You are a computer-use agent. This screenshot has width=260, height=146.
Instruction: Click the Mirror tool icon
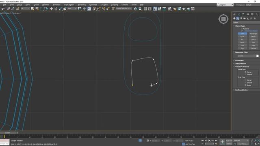(x=135, y=9)
